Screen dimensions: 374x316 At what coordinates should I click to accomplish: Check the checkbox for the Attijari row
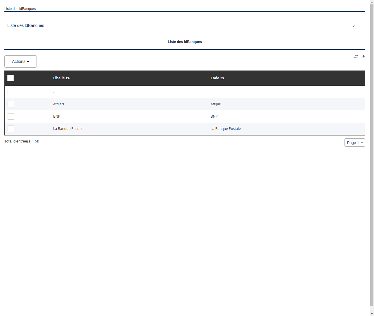[11, 104]
